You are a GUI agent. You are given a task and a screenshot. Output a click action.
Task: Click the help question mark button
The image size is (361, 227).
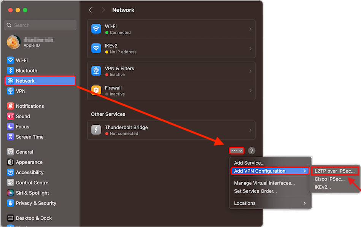click(x=251, y=151)
